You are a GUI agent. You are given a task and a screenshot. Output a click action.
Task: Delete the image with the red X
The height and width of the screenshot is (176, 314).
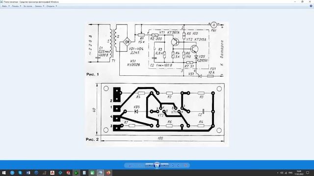pyautogui.click(x=186, y=165)
